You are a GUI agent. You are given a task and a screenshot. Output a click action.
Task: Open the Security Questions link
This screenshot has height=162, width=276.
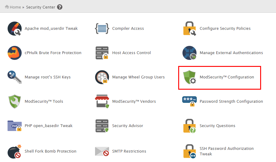[x=218, y=126]
